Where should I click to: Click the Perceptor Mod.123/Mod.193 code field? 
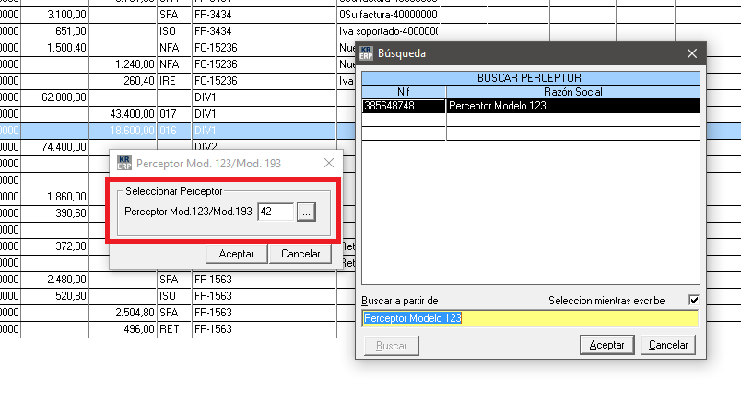[x=276, y=212]
